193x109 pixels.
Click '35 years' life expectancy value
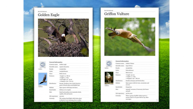click(x=62, y=96)
